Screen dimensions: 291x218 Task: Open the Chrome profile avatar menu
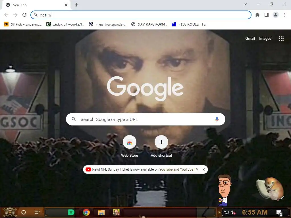click(x=276, y=15)
